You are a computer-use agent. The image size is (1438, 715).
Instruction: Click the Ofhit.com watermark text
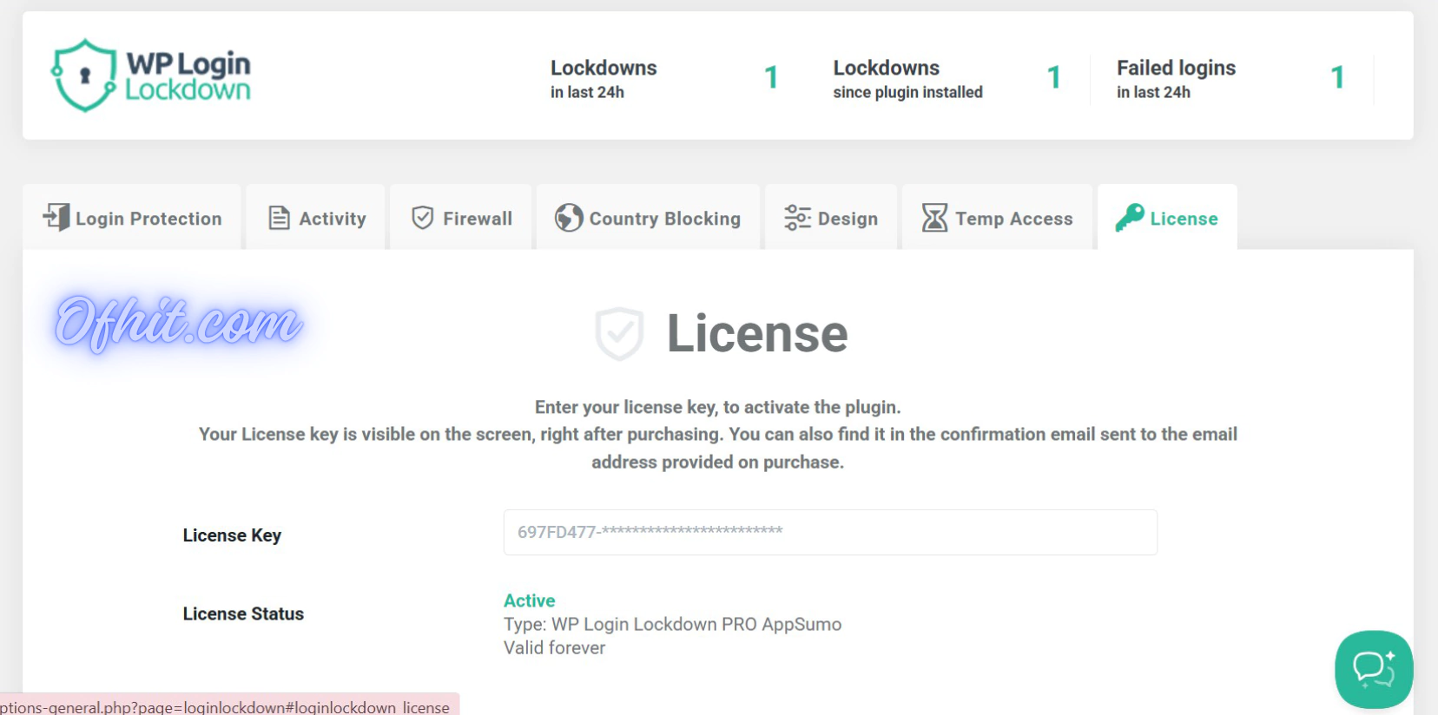[178, 323]
